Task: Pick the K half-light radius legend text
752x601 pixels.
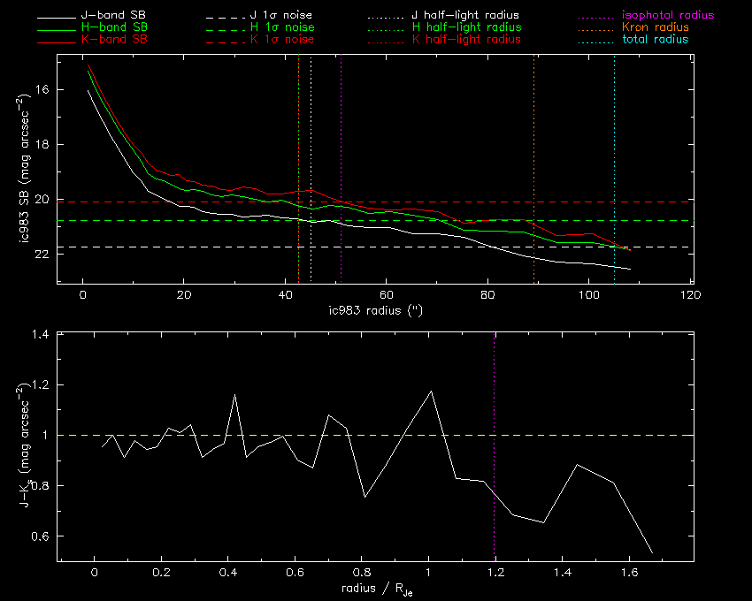Action: [465, 41]
